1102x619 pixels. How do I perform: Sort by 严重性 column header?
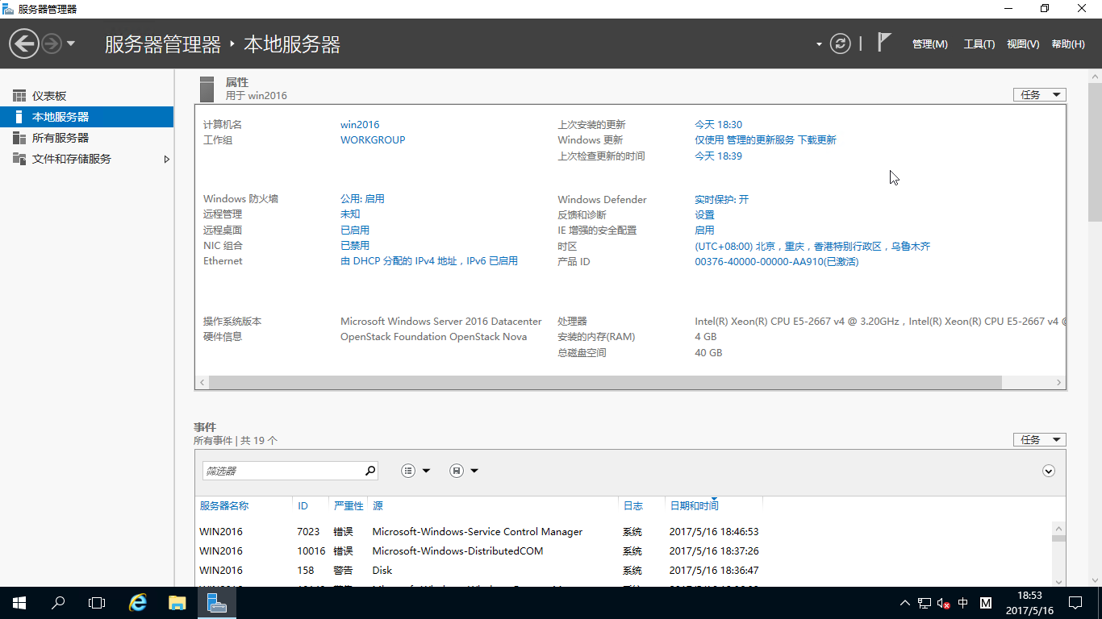(349, 506)
